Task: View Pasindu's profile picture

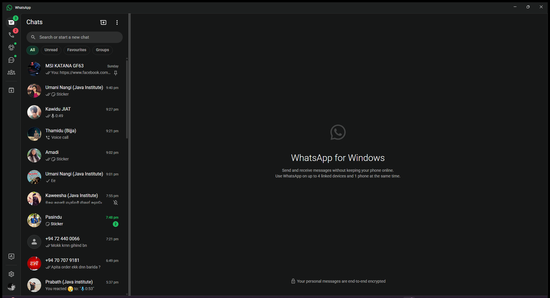Action: pyautogui.click(x=34, y=220)
